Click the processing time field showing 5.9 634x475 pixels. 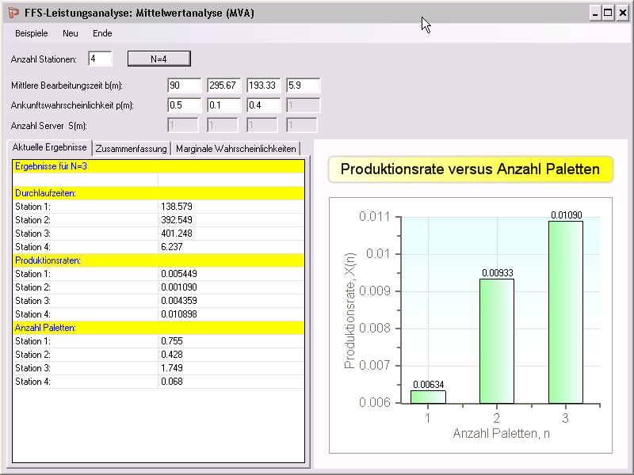tap(303, 85)
